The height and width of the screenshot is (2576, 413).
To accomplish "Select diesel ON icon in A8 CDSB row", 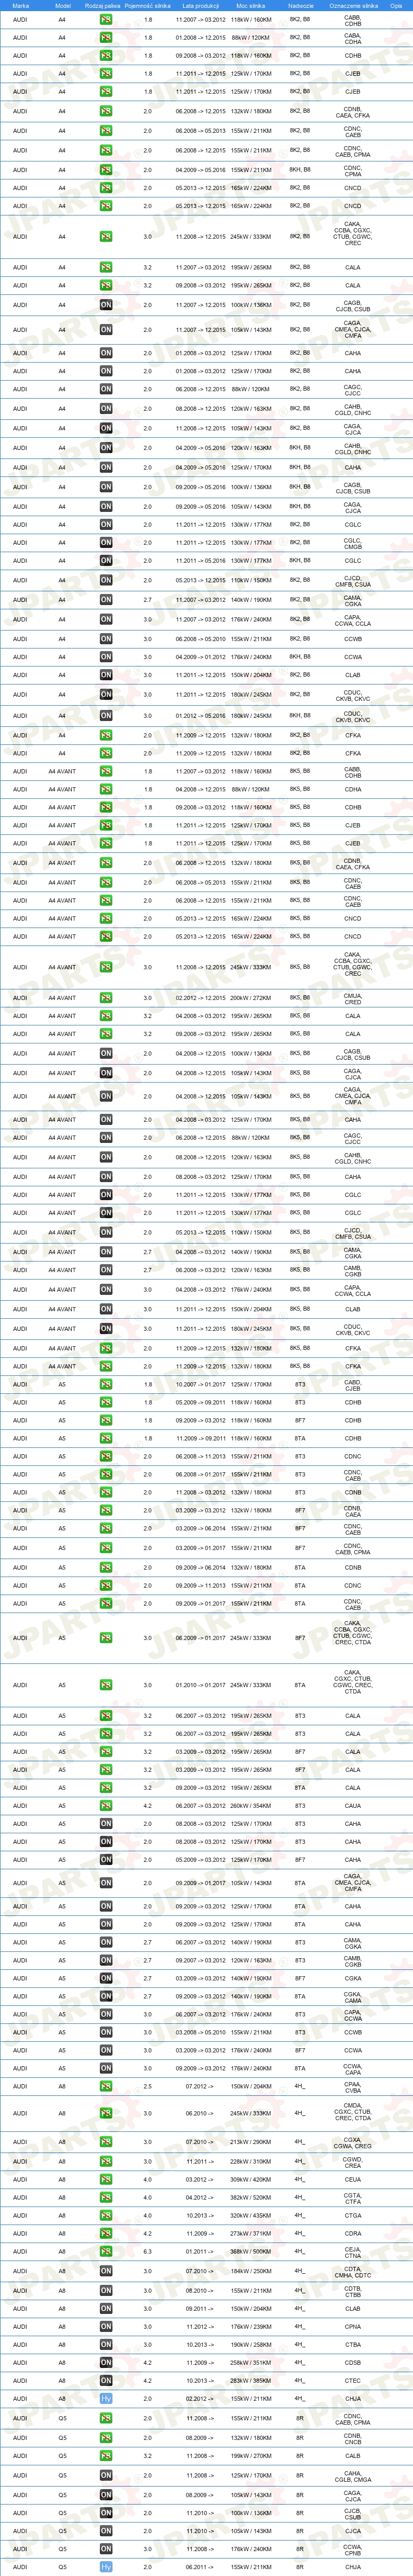I will 106,2362.
